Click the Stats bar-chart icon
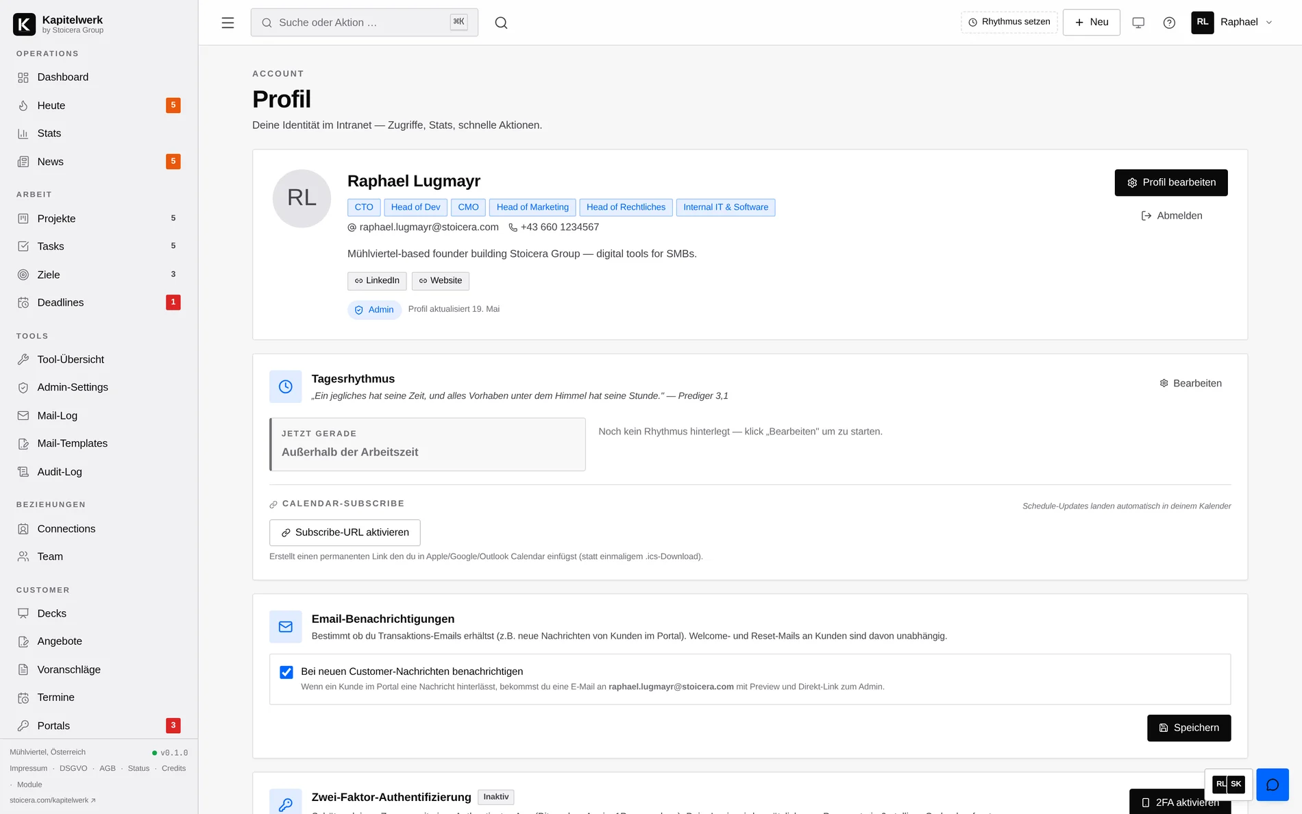Viewport: 1302px width, 814px height. (23, 134)
